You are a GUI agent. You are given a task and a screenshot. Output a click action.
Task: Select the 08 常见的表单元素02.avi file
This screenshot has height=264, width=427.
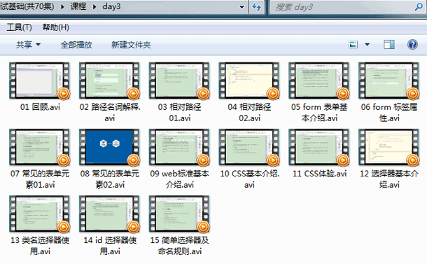110,159
